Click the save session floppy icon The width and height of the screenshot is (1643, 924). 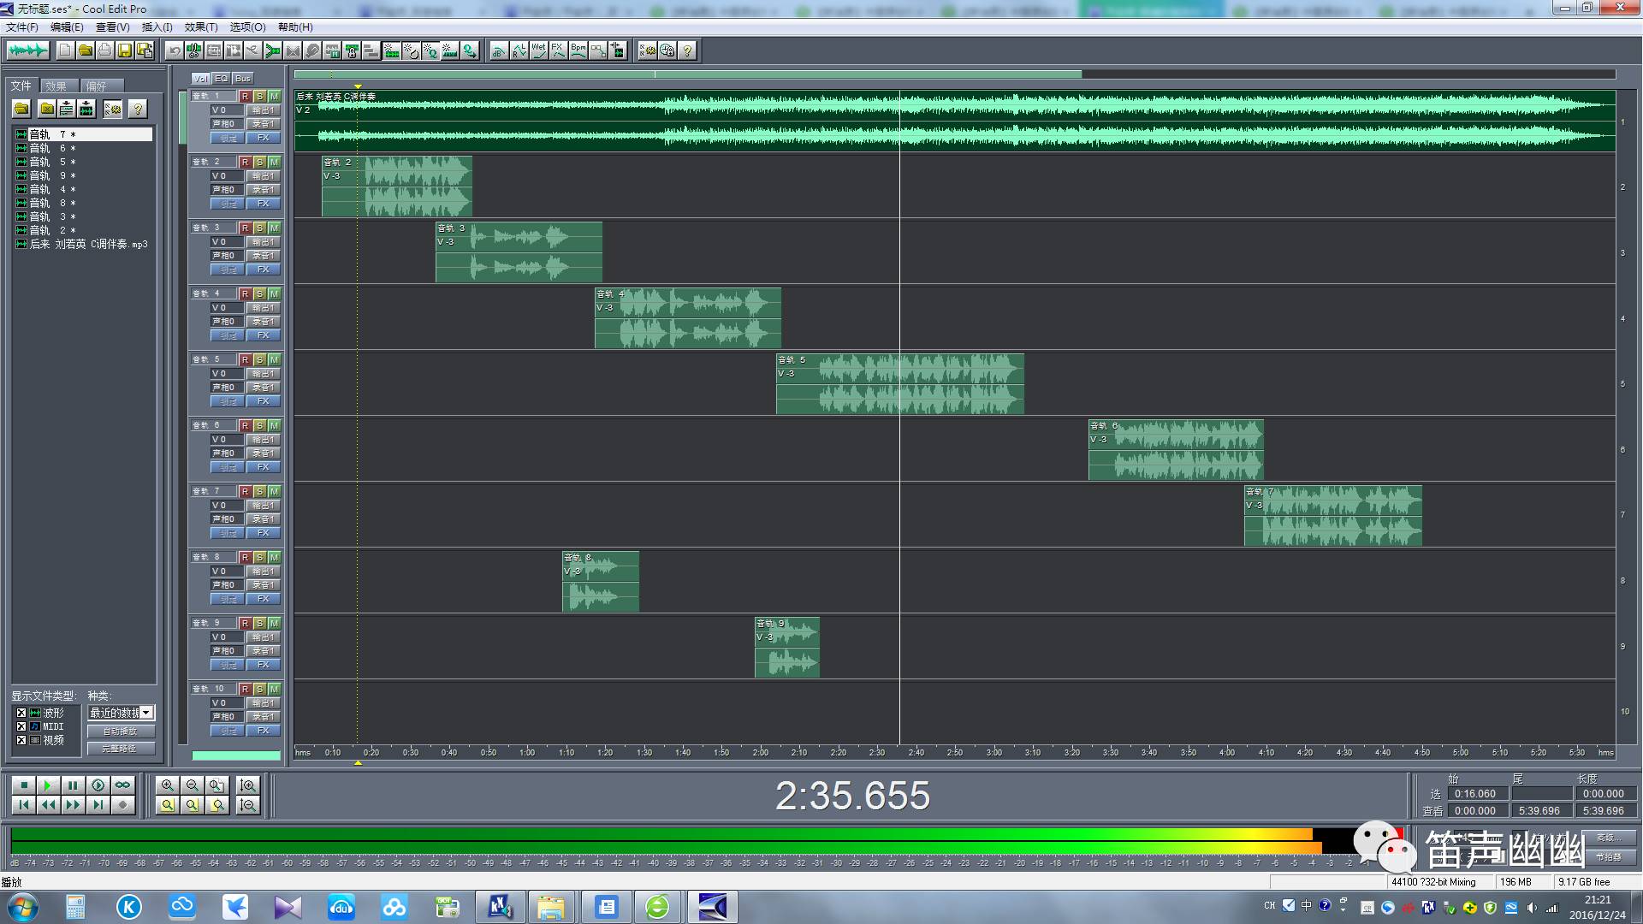click(x=124, y=50)
